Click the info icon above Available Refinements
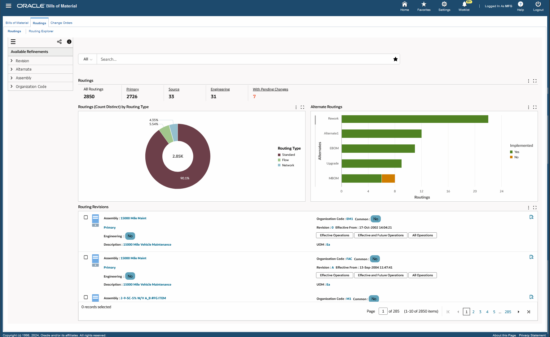Viewport: 550px width, 337px height. pyautogui.click(x=69, y=42)
